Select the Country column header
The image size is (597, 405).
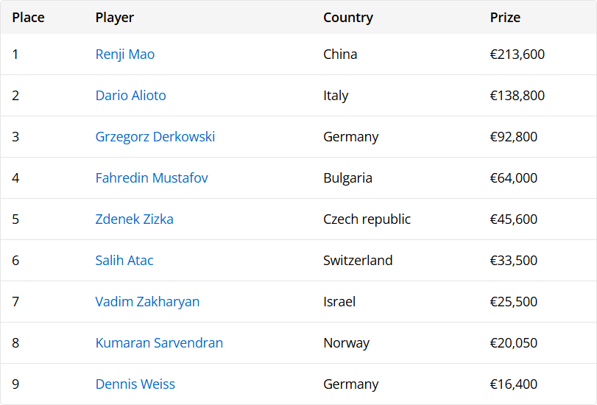pos(348,18)
